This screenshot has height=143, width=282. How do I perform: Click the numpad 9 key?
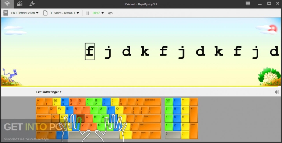[185, 110]
